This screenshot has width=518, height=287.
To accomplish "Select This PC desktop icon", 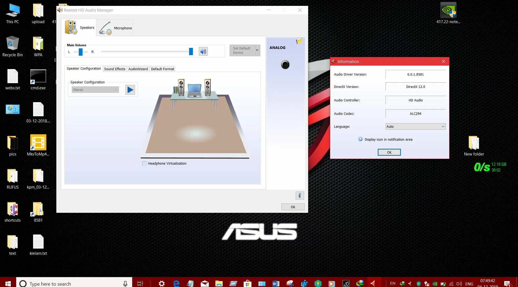I will pos(12,14).
